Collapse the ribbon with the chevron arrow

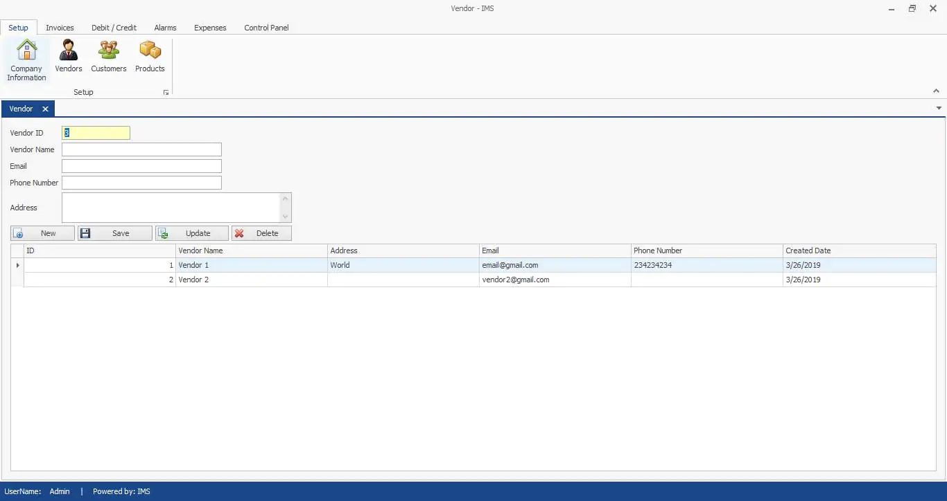tap(936, 91)
